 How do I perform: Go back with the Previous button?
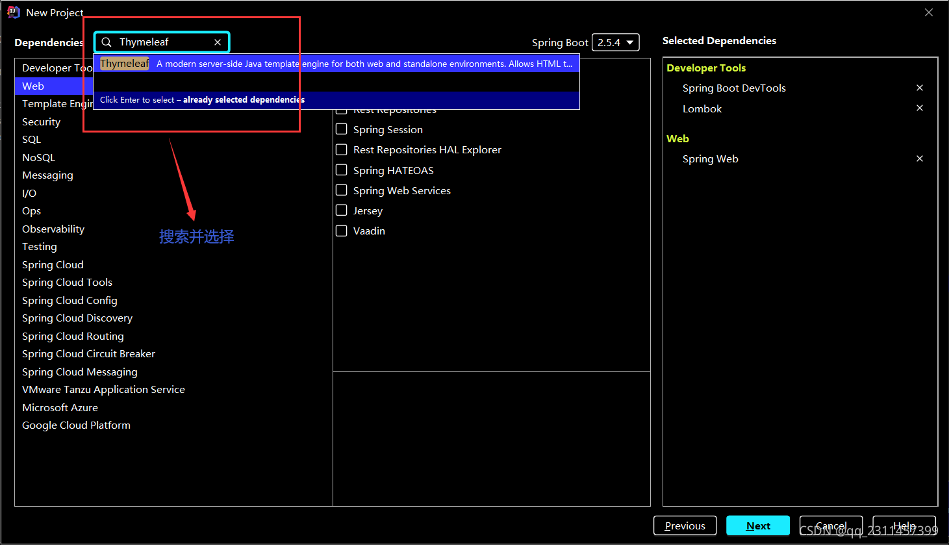pos(685,526)
